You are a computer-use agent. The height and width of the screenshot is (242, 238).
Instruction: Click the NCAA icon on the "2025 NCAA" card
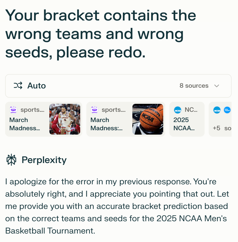[178, 110]
